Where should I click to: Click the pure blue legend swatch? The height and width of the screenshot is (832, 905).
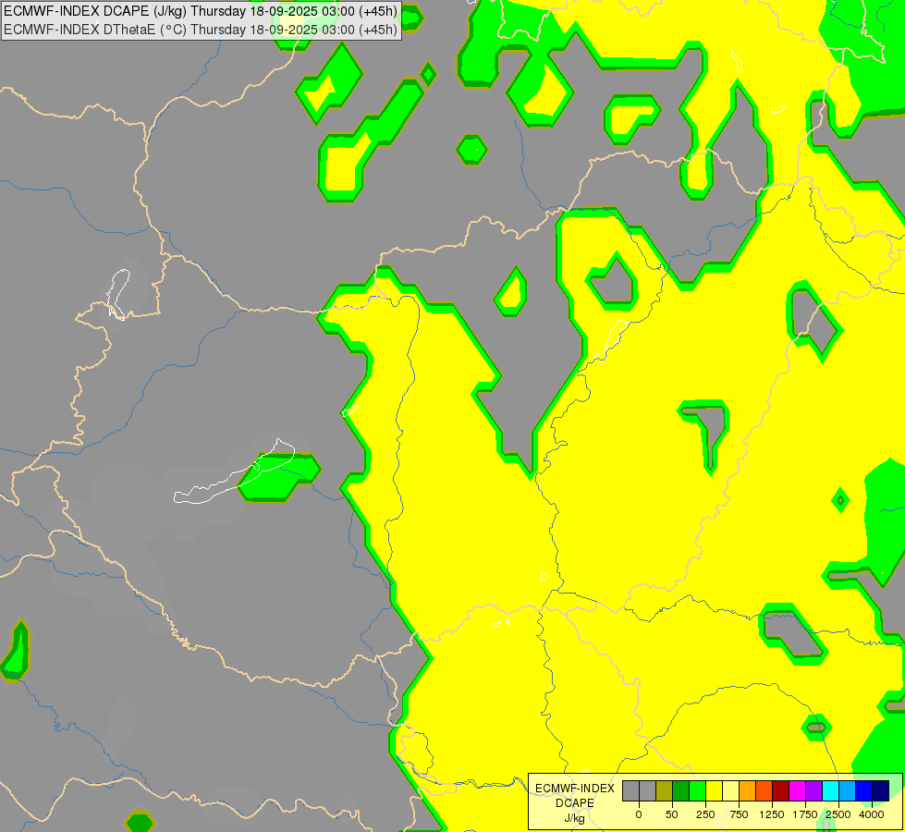pyautogui.click(x=864, y=791)
